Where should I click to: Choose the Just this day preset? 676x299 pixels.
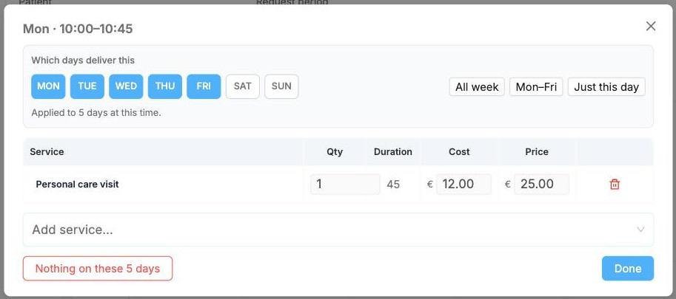point(606,87)
